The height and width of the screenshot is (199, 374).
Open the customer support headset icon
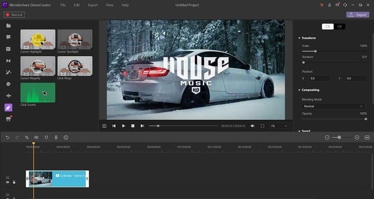(345, 5)
